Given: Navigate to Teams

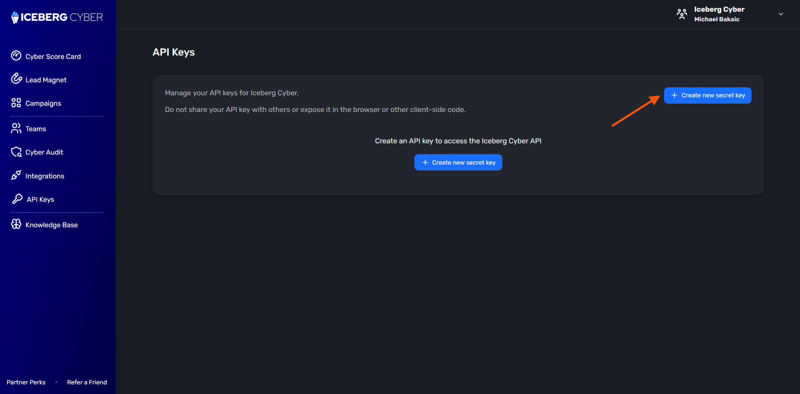Looking at the screenshot, I should click(x=36, y=129).
